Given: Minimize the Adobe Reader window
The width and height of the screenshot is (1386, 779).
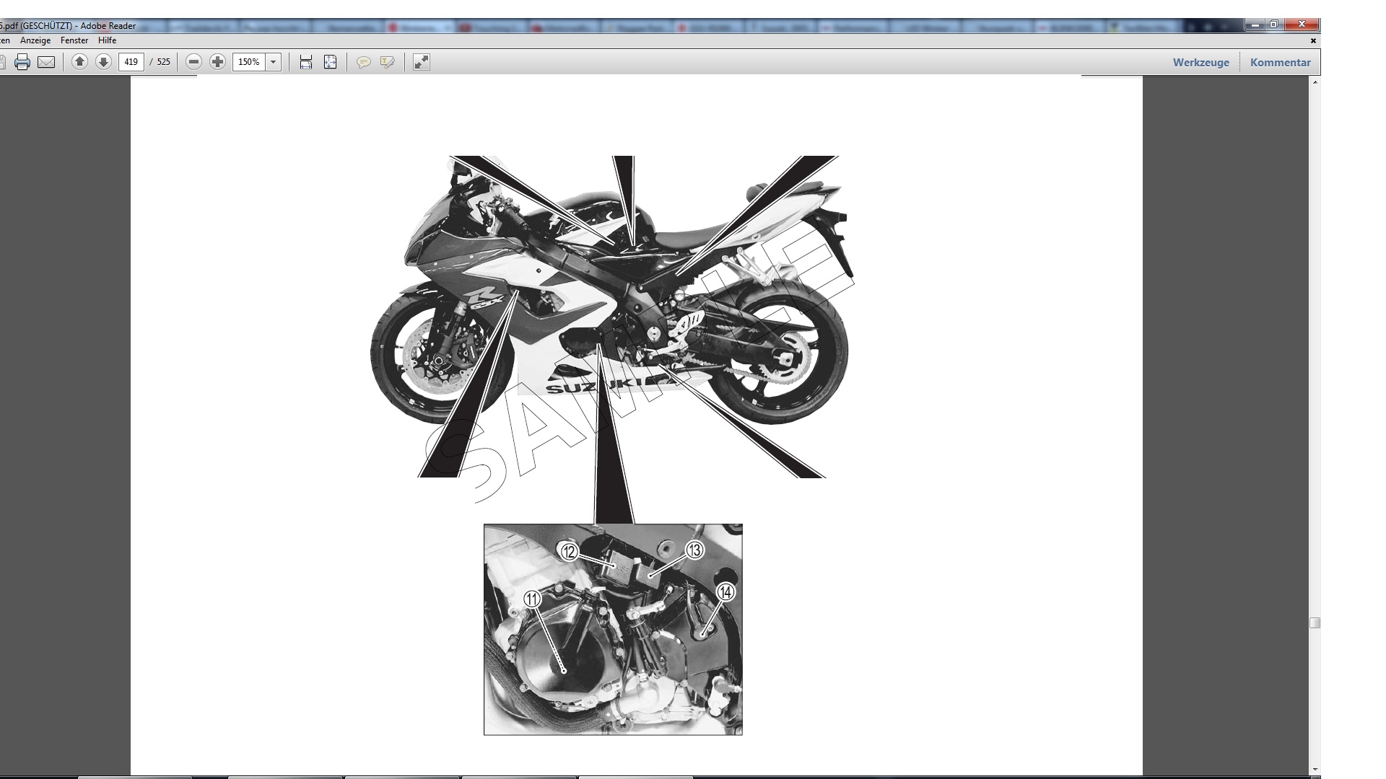Looking at the screenshot, I should point(1255,25).
